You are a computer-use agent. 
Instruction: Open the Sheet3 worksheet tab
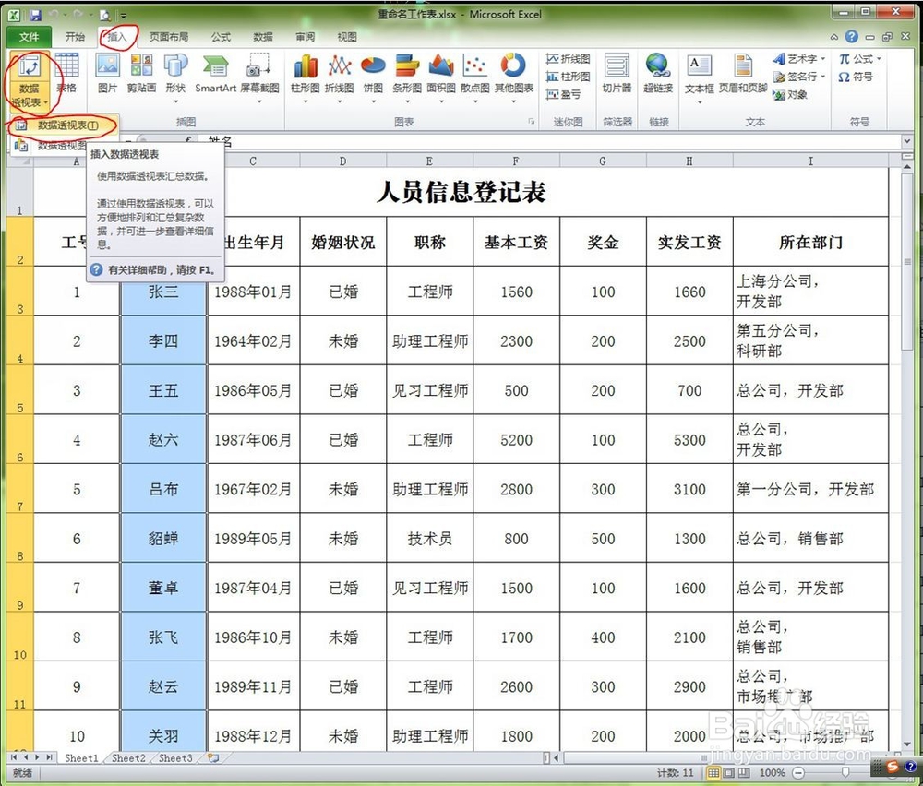tap(175, 758)
